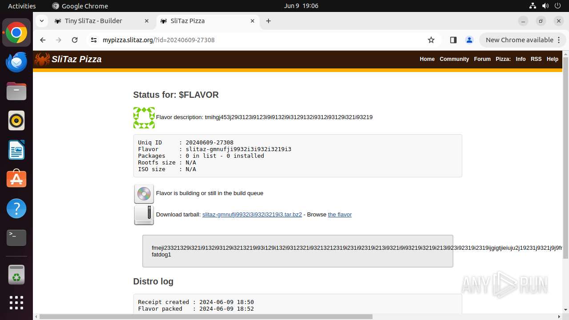Click the SliTaz Pizza site title
Viewport: 569px width, 320px height.
pyautogui.click(x=76, y=59)
